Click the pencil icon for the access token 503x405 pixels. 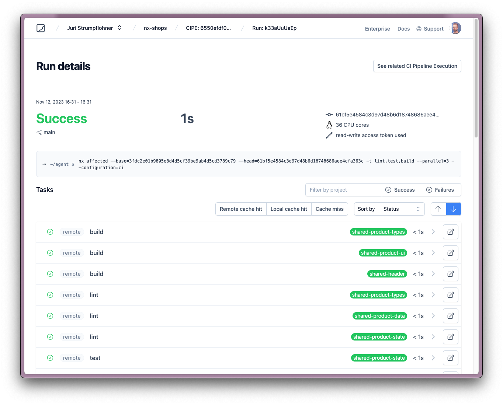pos(329,135)
